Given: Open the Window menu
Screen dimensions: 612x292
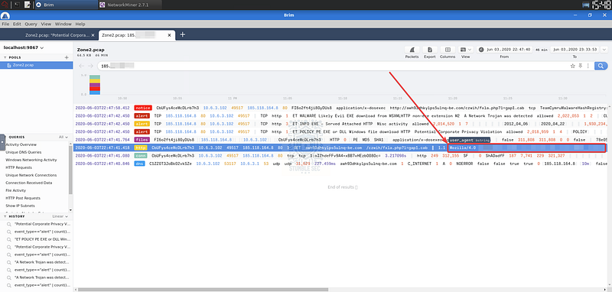Looking at the screenshot, I should [x=63, y=24].
